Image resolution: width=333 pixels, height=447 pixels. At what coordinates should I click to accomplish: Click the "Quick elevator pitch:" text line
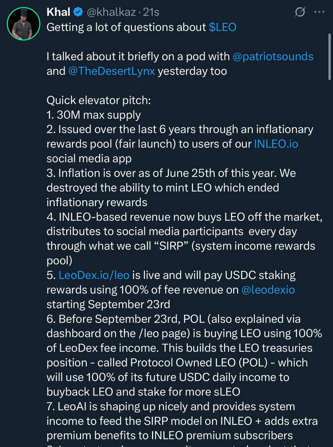coord(99,100)
